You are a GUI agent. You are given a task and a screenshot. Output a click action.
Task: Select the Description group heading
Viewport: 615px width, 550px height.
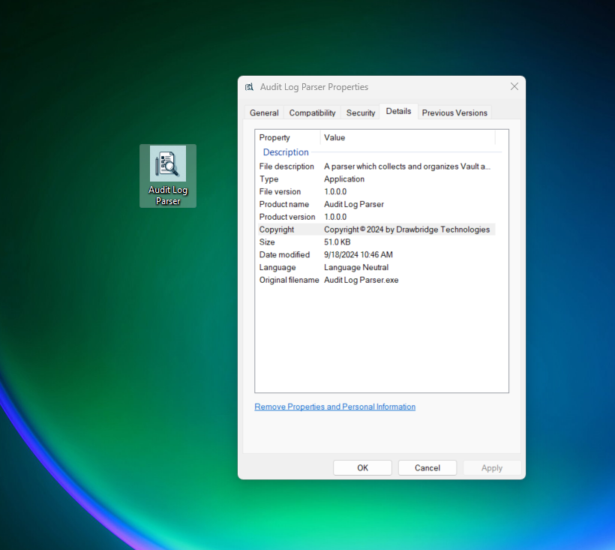(286, 152)
